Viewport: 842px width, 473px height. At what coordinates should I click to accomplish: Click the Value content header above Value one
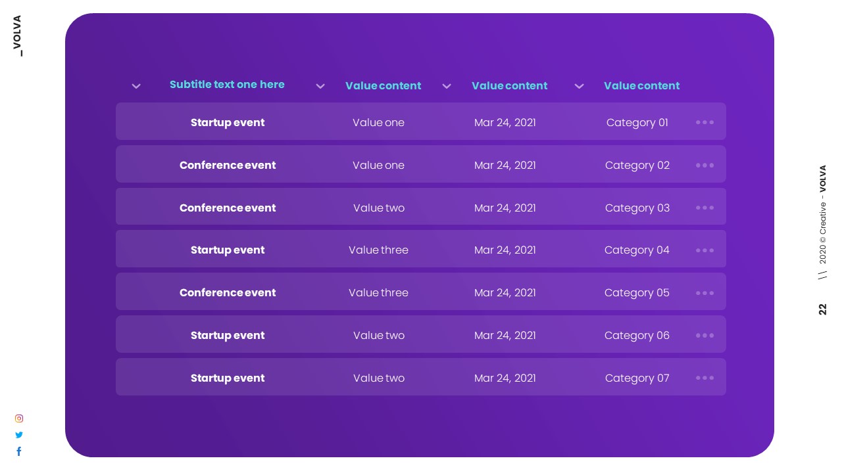(x=383, y=86)
